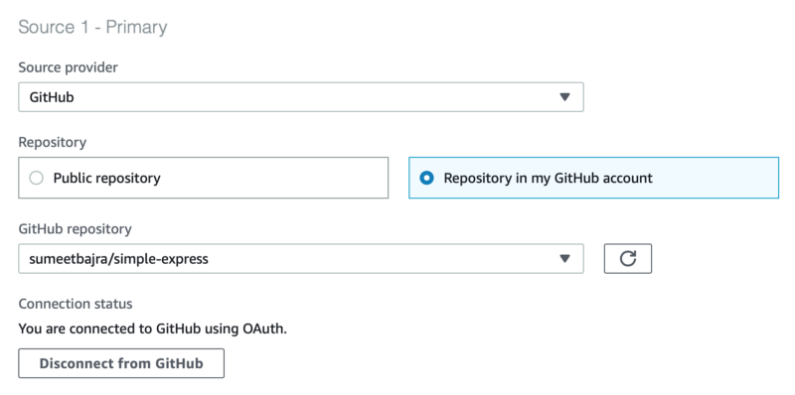Click the connected using OAuth status message
Viewport: 795px width, 395px height.
(153, 329)
